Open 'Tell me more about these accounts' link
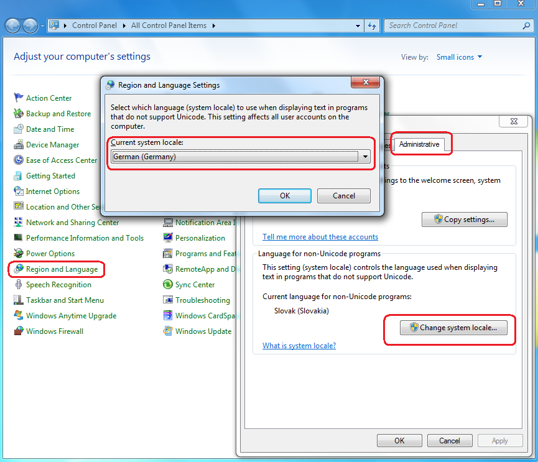538x462 pixels. pyautogui.click(x=320, y=237)
